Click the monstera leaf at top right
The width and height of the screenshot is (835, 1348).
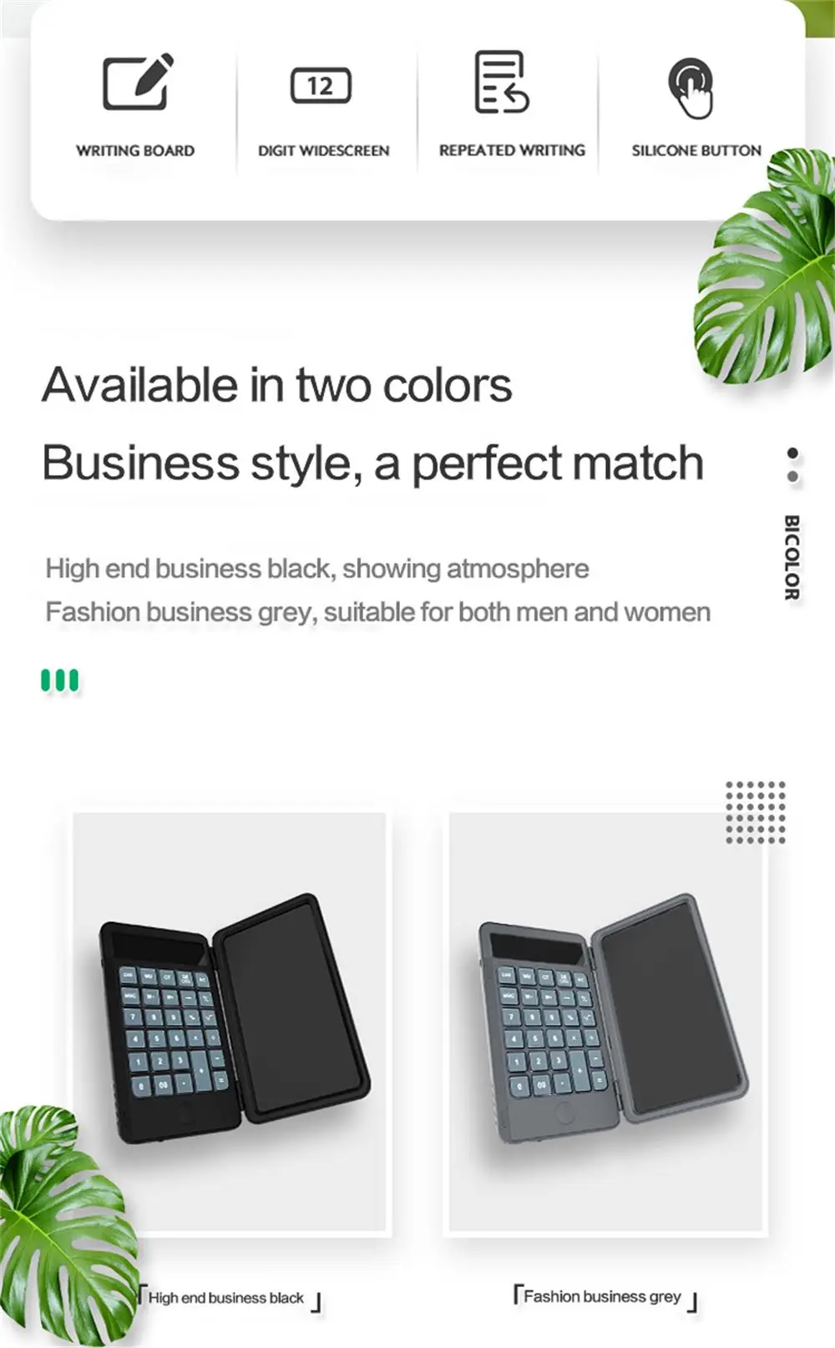coord(764,266)
